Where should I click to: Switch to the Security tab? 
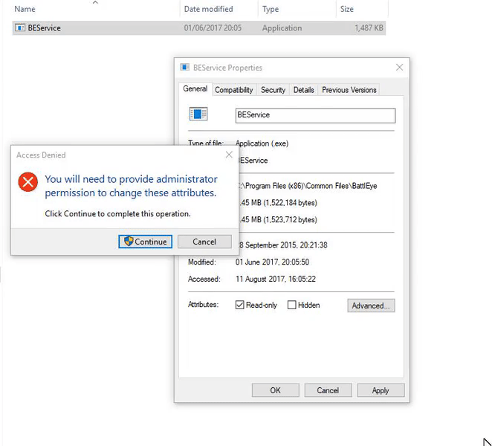click(273, 90)
